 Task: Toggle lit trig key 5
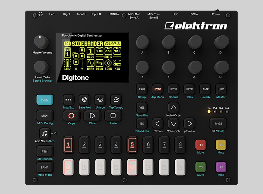132,145
